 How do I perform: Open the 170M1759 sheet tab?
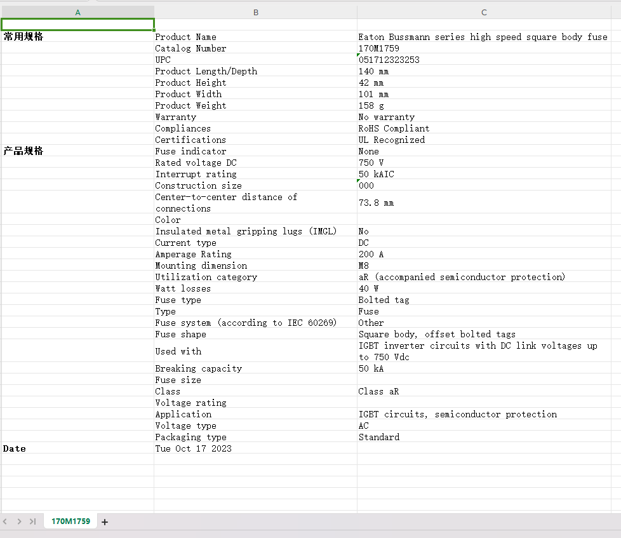tap(70, 521)
